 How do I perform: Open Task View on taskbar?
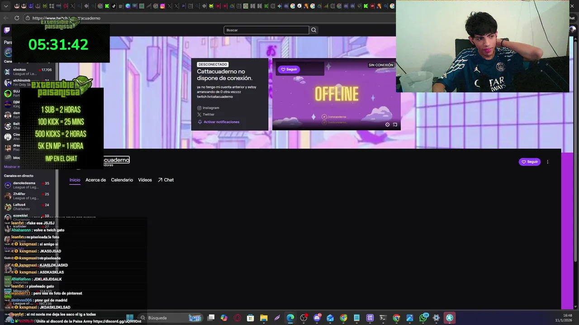[211, 318]
